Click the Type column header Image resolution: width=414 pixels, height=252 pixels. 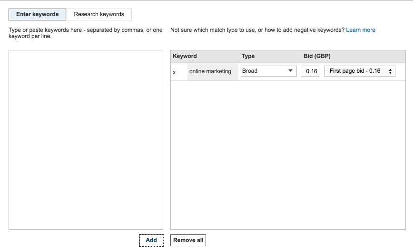coord(248,56)
